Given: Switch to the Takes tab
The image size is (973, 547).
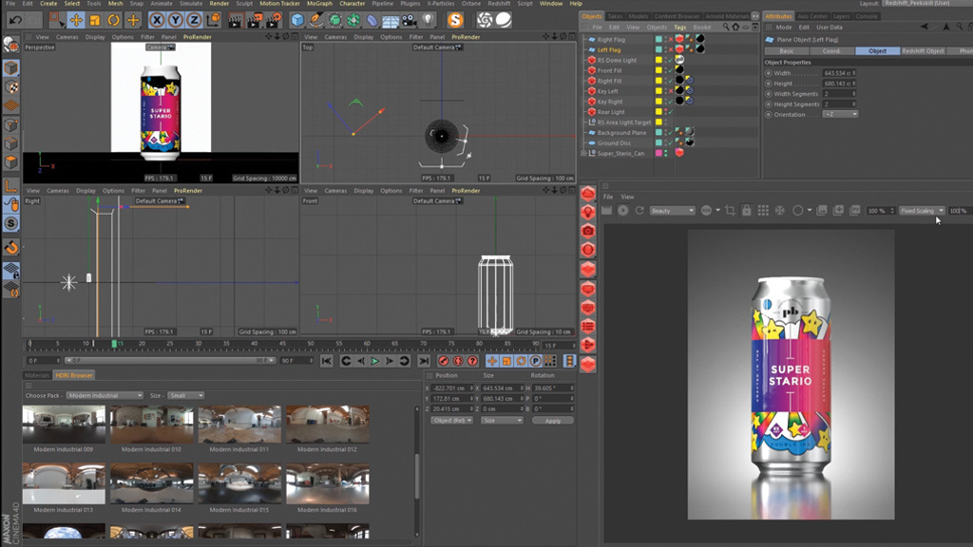Looking at the screenshot, I should pos(615,16).
